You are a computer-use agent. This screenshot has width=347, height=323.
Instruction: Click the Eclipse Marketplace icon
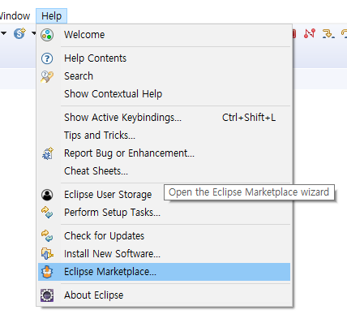click(47, 272)
